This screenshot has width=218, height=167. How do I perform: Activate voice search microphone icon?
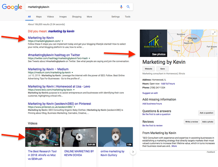coord(121,7)
